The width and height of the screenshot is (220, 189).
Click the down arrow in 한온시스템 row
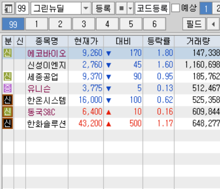coord(108,100)
